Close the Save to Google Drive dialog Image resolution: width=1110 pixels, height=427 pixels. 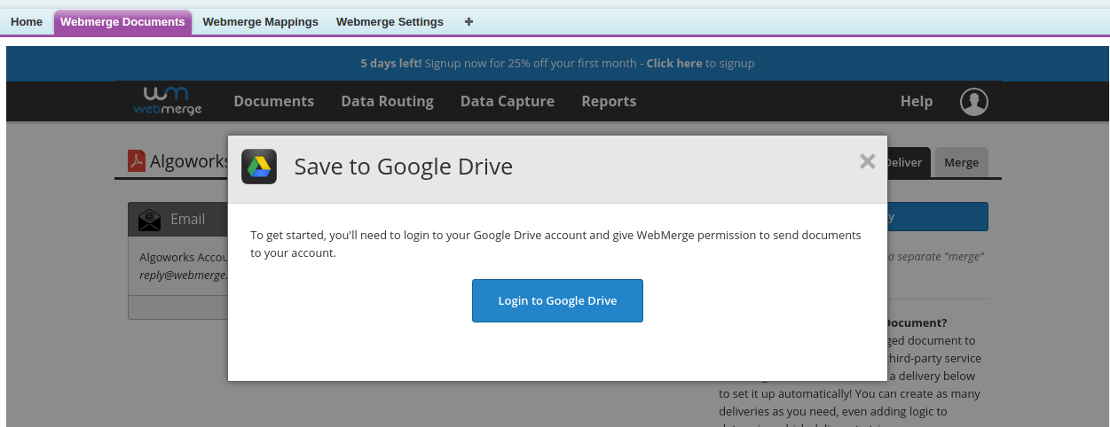[x=867, y=161]
